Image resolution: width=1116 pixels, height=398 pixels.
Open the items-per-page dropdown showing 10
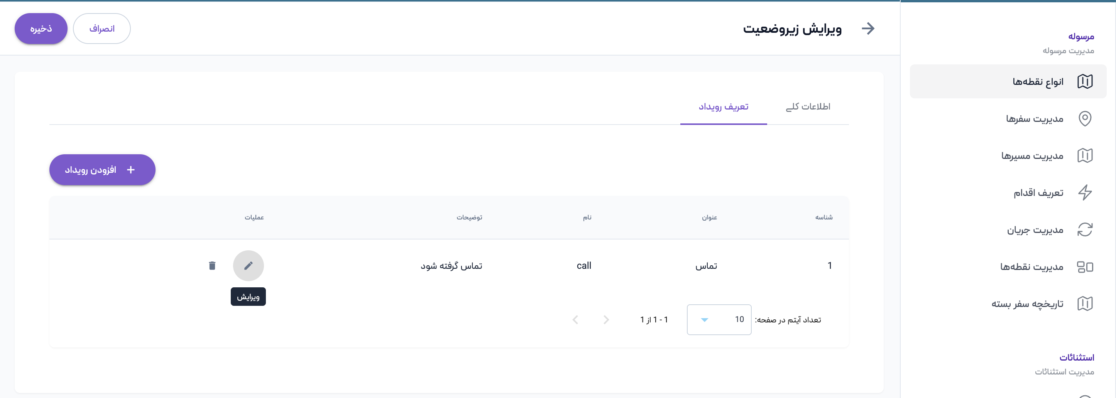click(719, 320)
